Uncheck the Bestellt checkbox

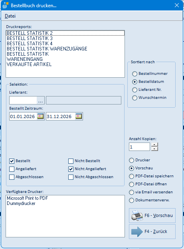[x=12, y=161]
